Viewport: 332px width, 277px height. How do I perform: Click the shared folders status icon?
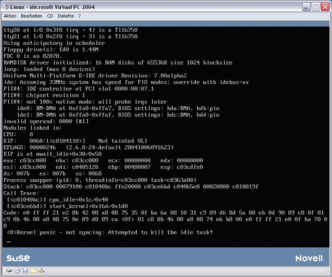pos(33,270)
